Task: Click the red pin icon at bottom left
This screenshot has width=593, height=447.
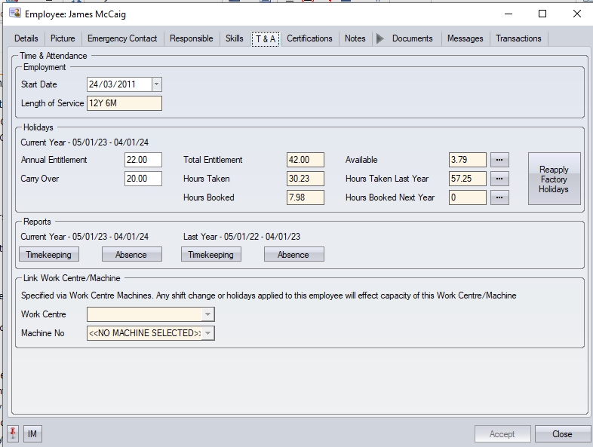Action: pos(12,434)
